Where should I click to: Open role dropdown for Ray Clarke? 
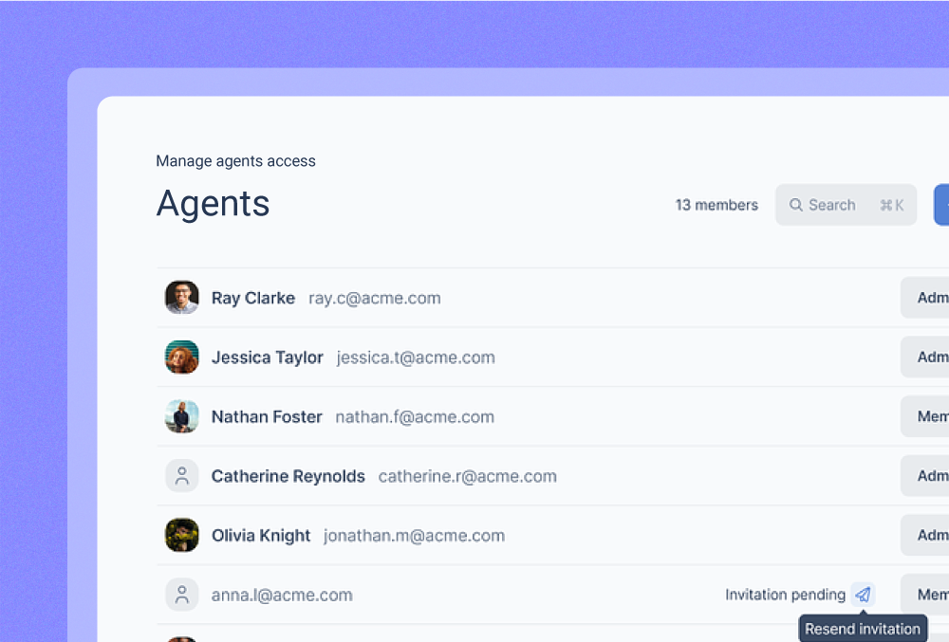click(925, 298)
